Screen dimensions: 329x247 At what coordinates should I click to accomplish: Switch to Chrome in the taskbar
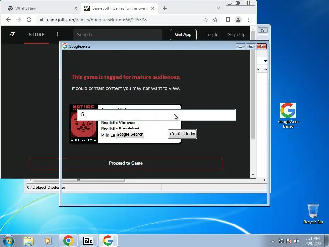pos(68,241)
